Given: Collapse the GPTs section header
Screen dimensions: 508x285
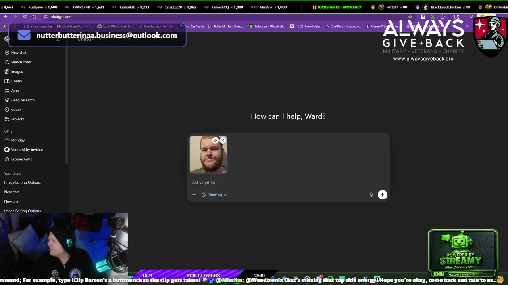Looking at the screenshot, I should tap(8, 131).
